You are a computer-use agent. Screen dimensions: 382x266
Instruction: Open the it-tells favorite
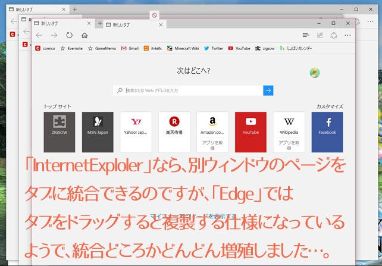click(x=153, y=48)
